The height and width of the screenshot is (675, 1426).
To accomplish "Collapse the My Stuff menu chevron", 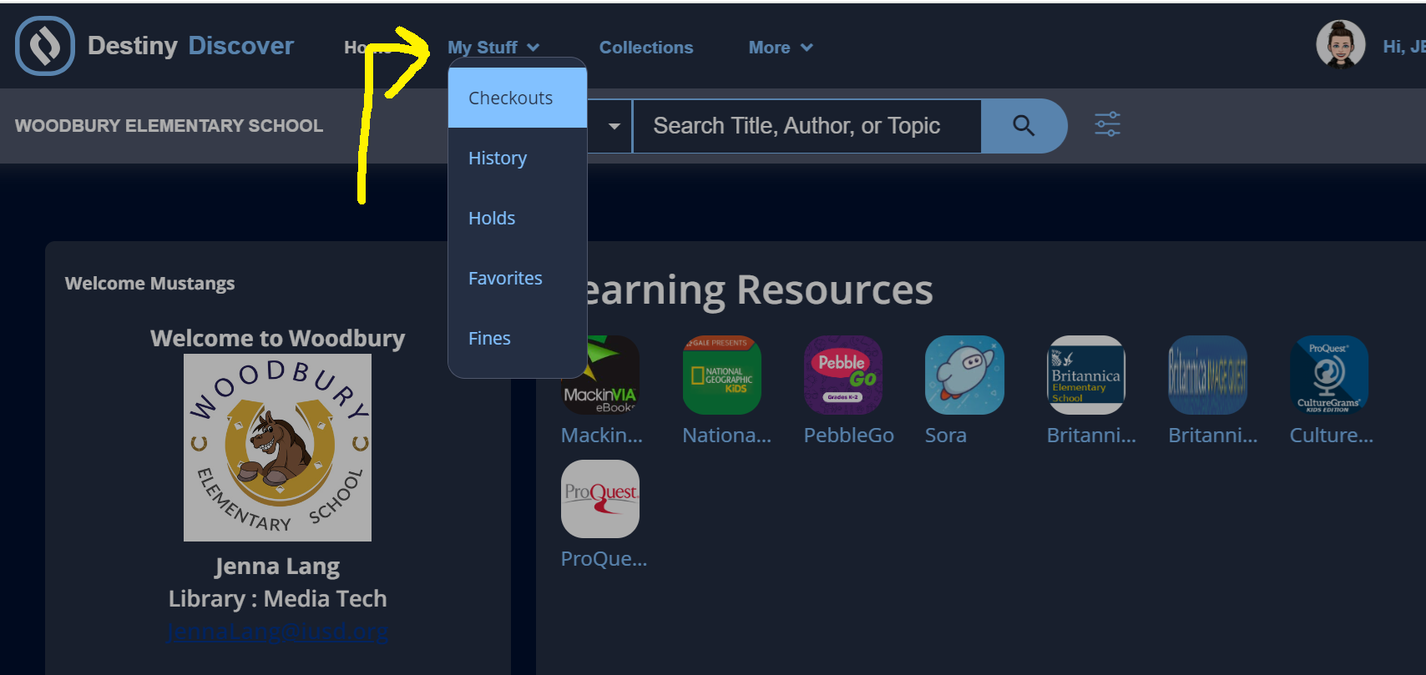I will [533, 48].
